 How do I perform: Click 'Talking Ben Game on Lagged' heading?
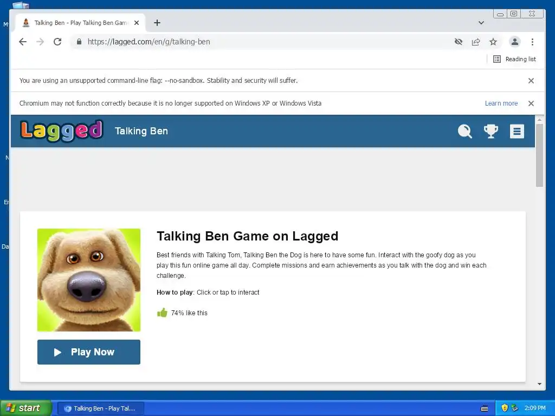[247, 236]
